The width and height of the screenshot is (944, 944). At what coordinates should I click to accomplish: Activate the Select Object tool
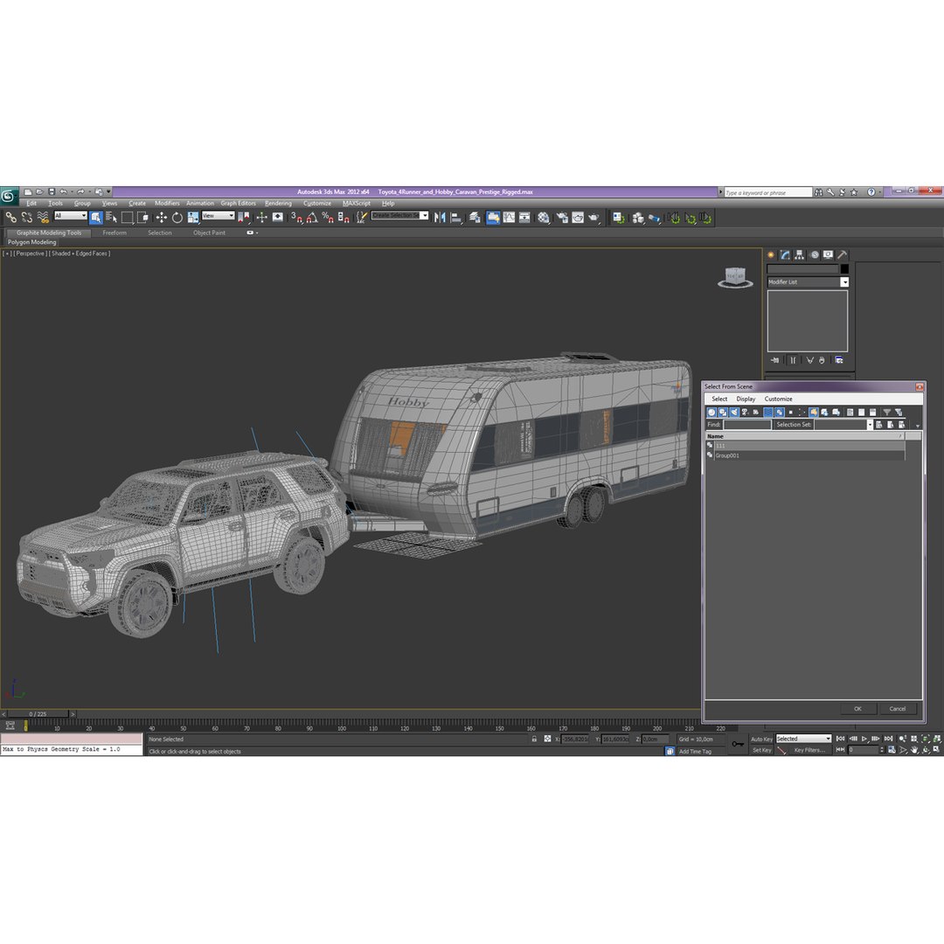96,218
